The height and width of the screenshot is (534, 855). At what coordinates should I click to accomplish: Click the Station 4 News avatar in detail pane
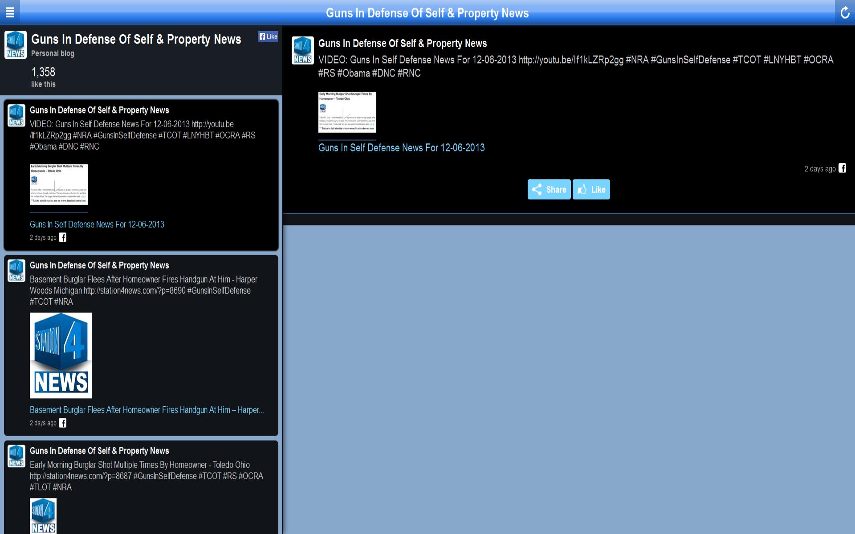303,50
